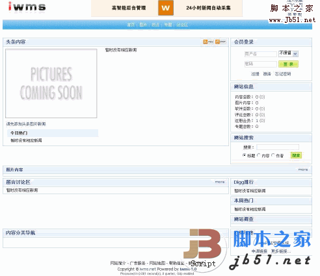Open the 更多链接 link
The width and height of the screenshot is (320, 276).
(281, 251)
